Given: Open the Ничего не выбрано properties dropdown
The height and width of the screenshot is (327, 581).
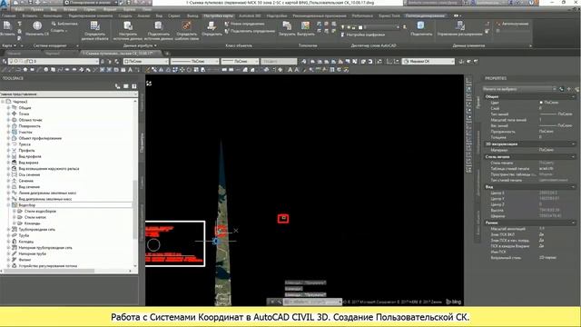Looking at the screenshot, I should 519,89.
